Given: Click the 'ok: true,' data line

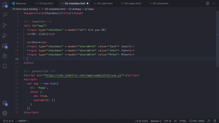Looking at the screenshot, I should 41,96.
